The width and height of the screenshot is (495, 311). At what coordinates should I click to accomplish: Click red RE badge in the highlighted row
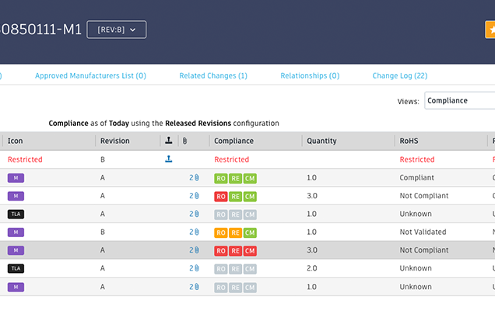click(235, 250)
